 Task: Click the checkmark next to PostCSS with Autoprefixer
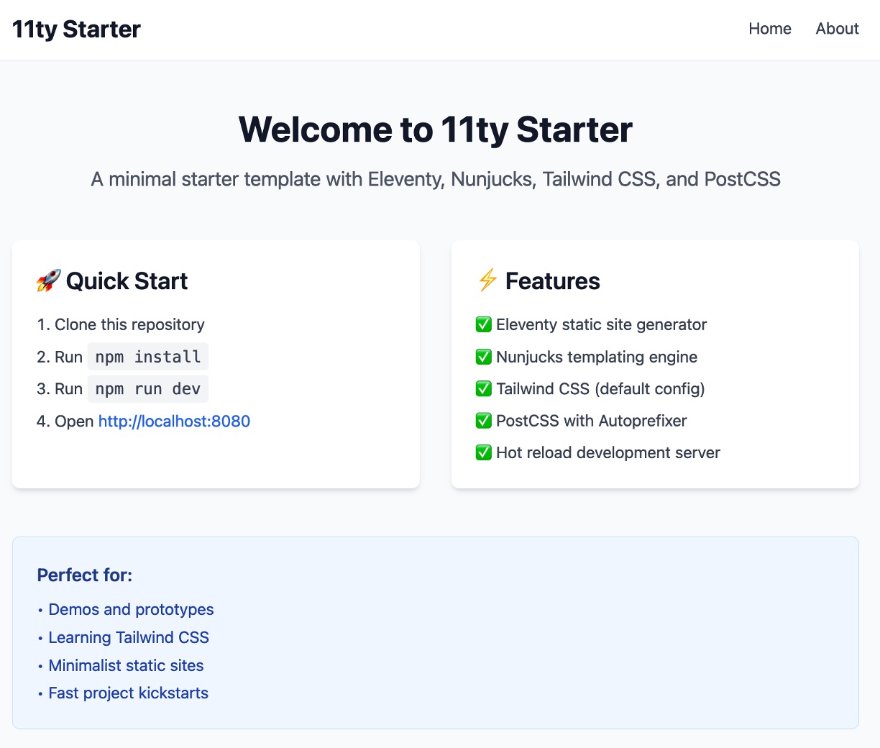(x=484, y=421)
